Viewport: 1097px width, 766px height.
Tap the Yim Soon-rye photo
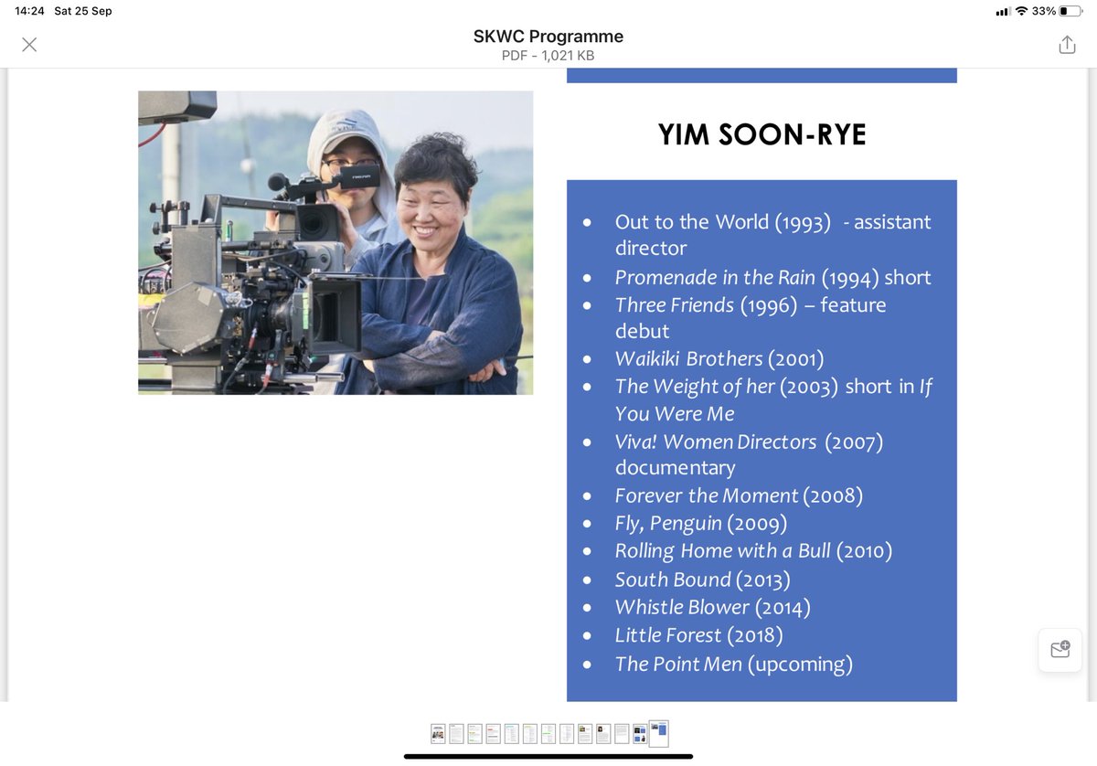point(335,242)
